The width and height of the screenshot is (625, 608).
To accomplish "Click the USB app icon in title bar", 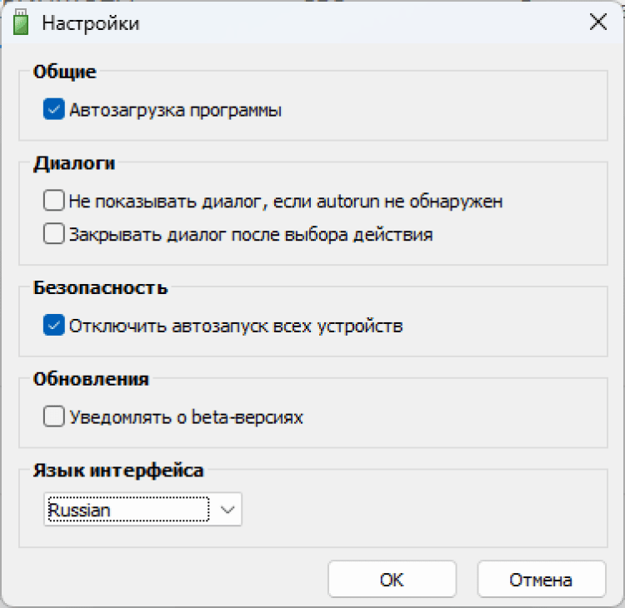I will [20, 22].
